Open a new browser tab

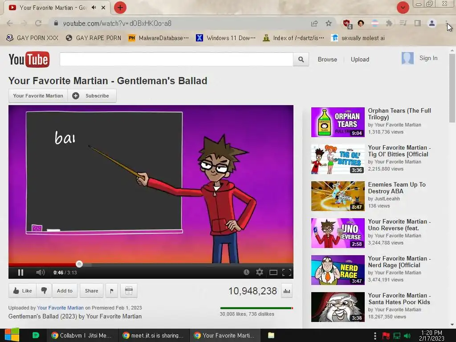[x=120, y=8]
